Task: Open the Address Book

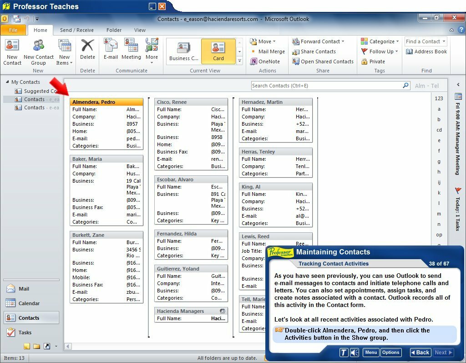Action: pos(426,51)
